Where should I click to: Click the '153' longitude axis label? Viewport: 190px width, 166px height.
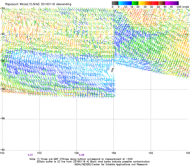(x=39, y=153)
